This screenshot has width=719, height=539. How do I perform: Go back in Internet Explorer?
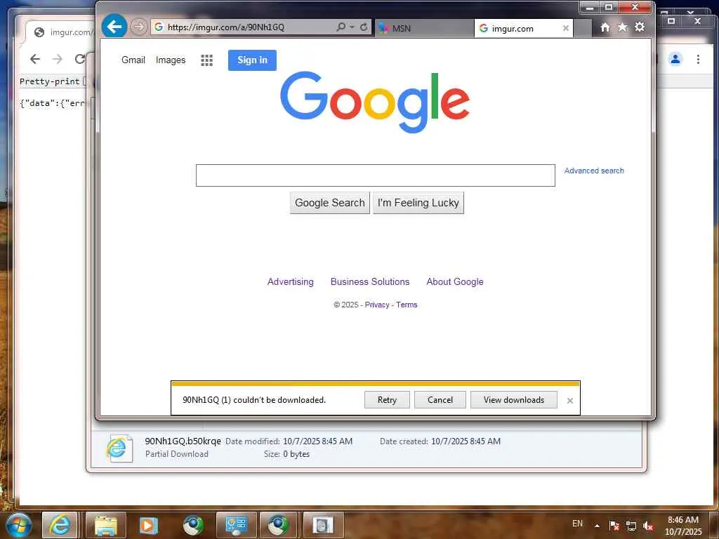[114, 27]
